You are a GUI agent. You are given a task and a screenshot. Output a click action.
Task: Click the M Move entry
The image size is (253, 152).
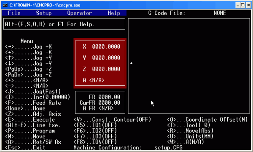(x=25, y=136)
